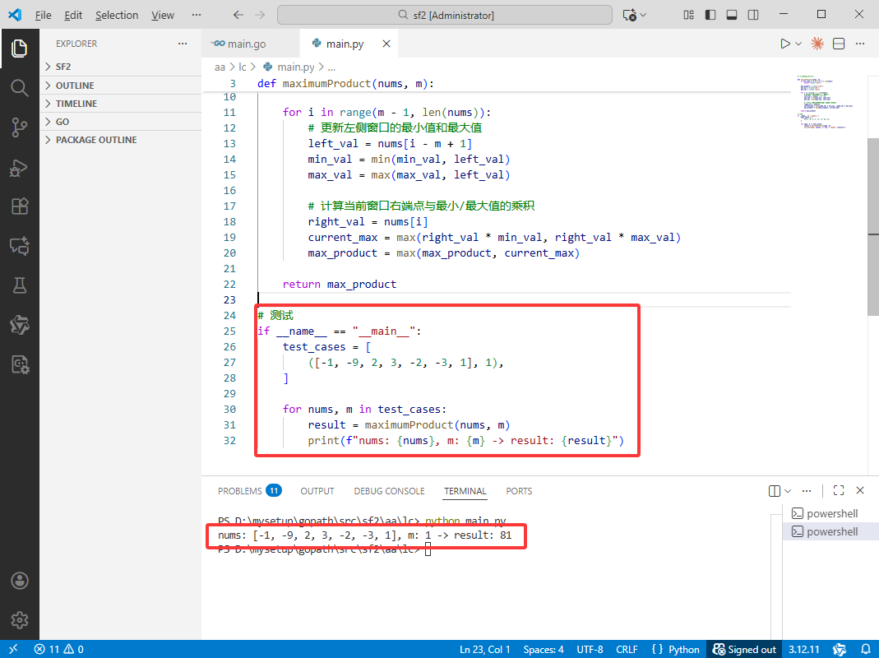
Task: Close the main.py tab
Action: click(386, 44)
